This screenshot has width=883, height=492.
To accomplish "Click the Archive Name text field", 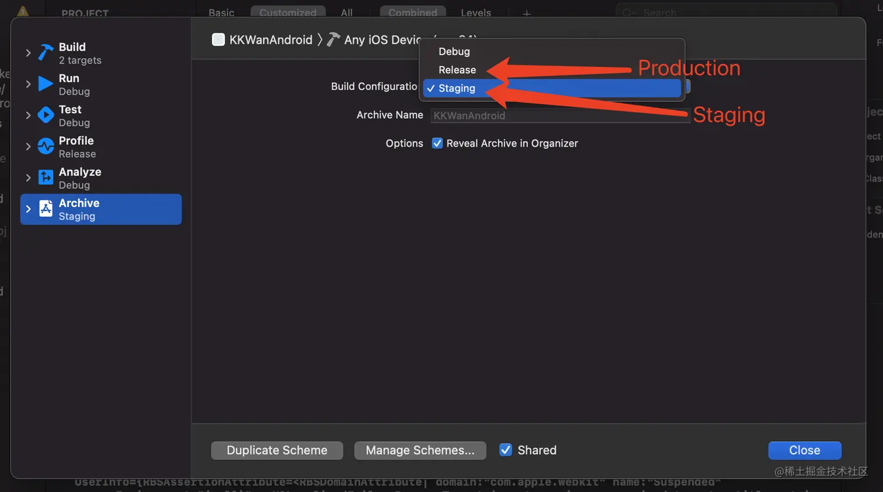I will pos(560,116).
